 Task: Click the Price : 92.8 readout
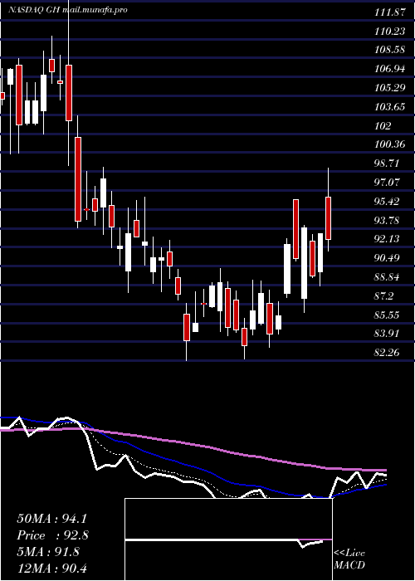point(52,535)
